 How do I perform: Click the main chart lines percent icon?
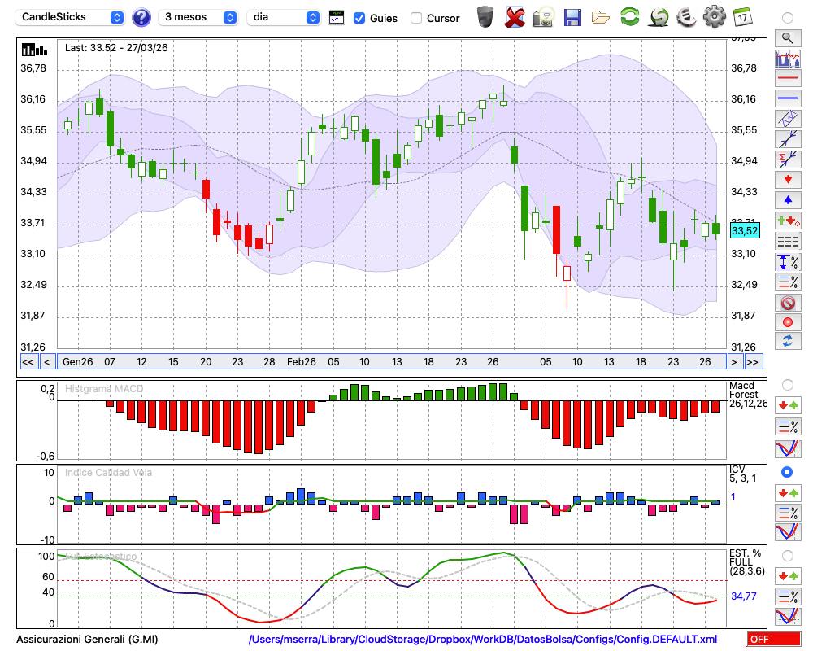coord(788,282)
